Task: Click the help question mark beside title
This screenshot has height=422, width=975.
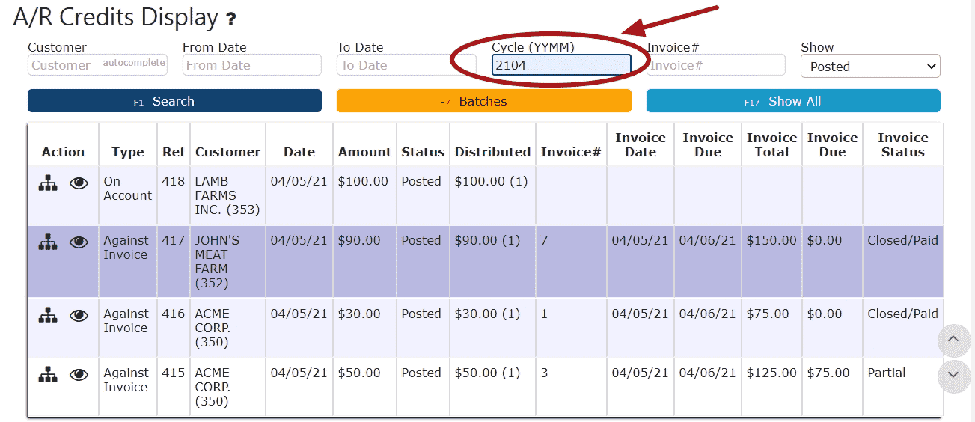Action: pos(231,19)
